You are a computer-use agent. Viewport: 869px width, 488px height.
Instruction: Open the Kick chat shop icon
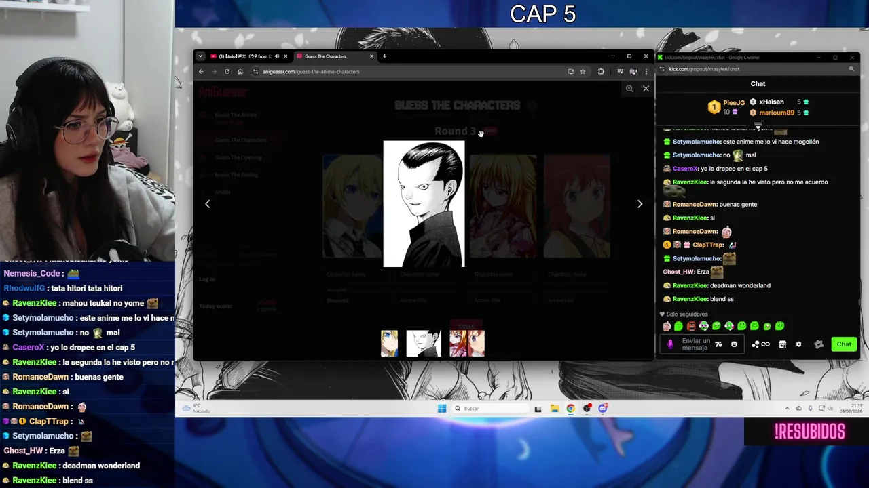782,344
